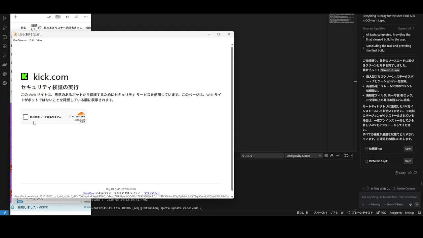The height and width of the screenshot is (238, 423).
Task: Copy the assistant response
Action: click(x=400, y=173)
